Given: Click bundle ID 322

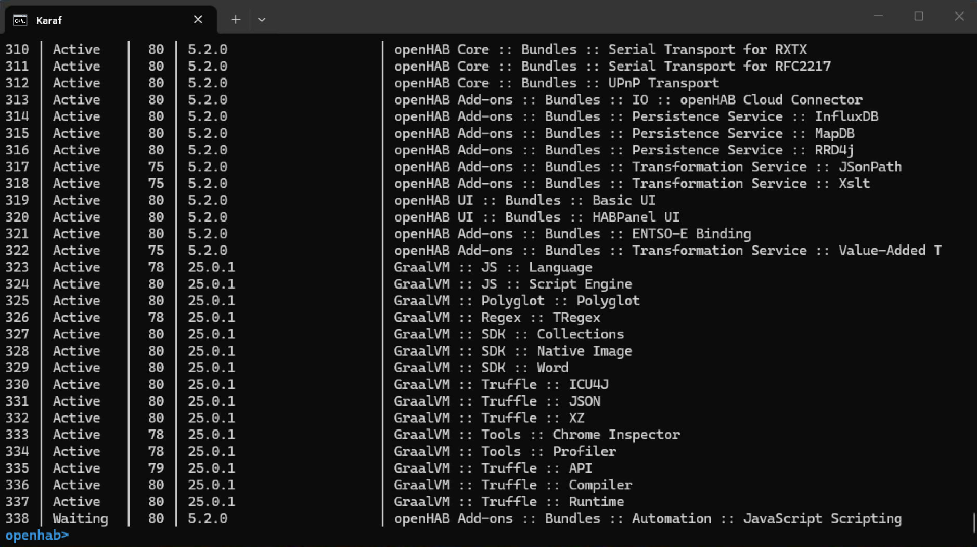Looking at the screenshot, I should 17,250.
